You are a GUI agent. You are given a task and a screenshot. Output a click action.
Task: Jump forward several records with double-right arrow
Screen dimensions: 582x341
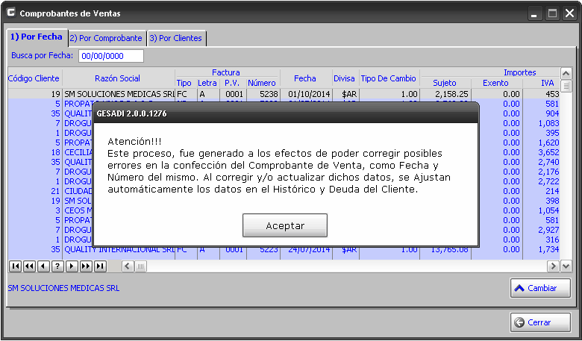click(x=86, y=266)
